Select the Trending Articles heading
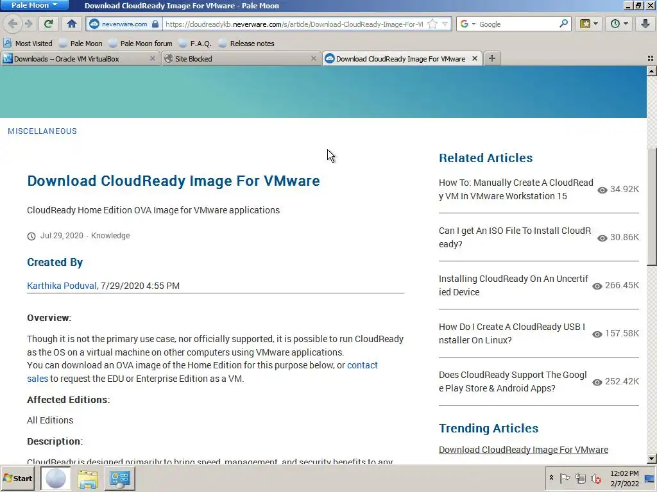Viewport: 657px width, 492px height. coord(488,428)
